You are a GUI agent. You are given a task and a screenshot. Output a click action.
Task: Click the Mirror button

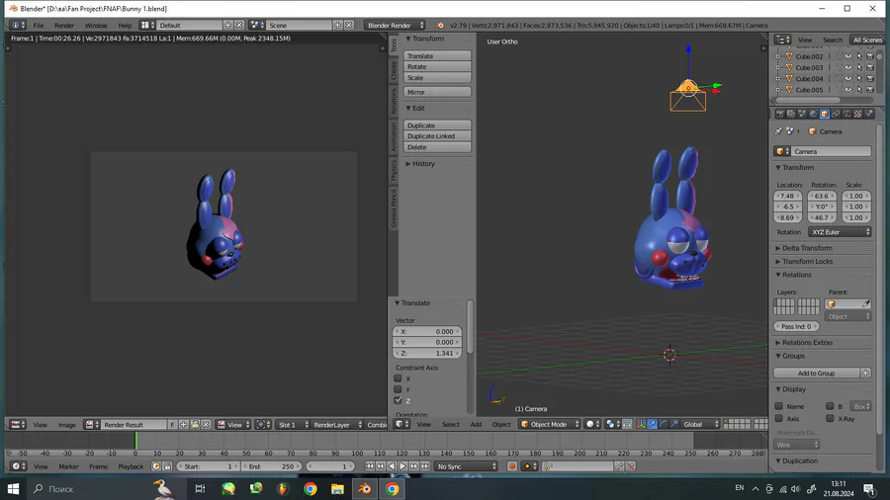[x=437, y=92]
